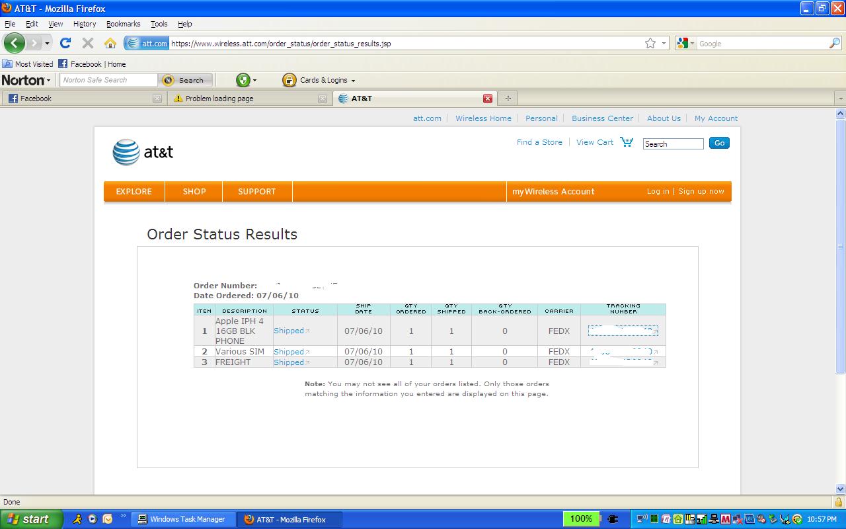Click the Find a Store link

click(x=539, y=142)
